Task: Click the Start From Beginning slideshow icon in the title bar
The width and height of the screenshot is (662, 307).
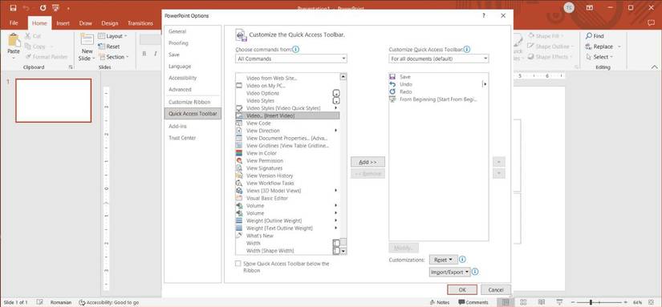Action: point(55,8)
